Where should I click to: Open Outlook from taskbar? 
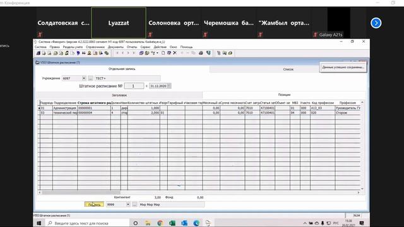tap(184, 223)
